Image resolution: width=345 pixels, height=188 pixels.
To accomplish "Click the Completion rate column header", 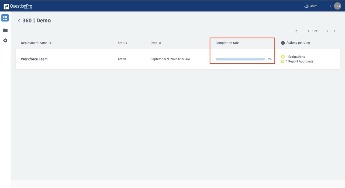I will (227, 43).
